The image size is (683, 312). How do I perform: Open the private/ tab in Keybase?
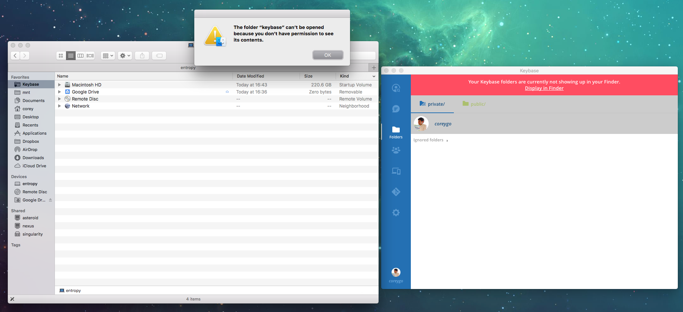pyautogui.click(x=432, y=104)
